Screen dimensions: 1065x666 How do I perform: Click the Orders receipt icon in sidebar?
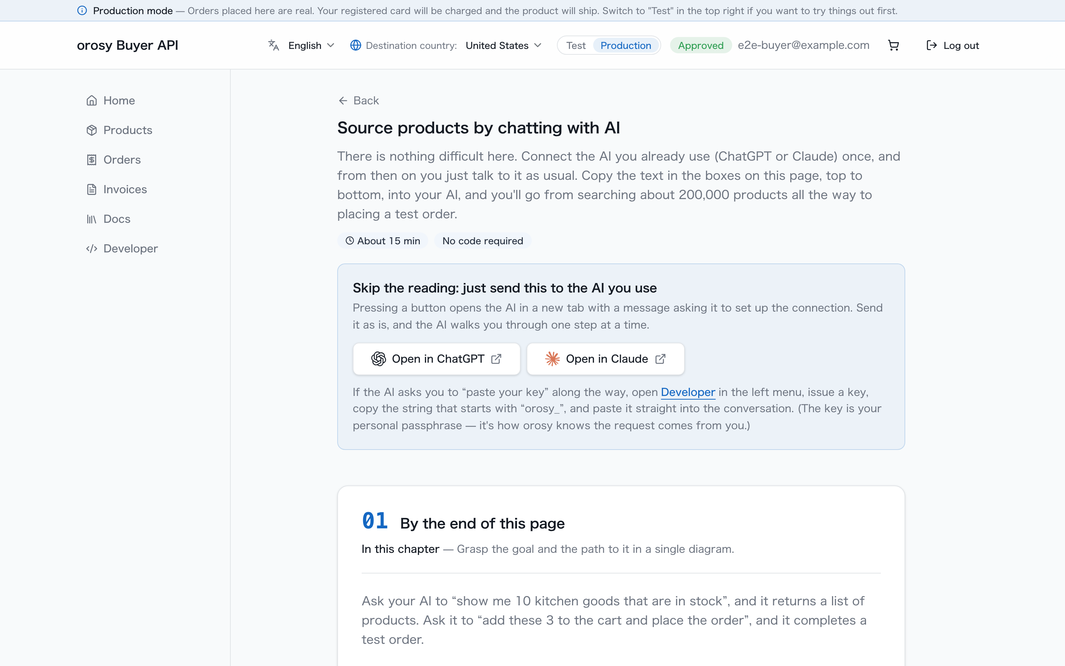pos(92,160)
